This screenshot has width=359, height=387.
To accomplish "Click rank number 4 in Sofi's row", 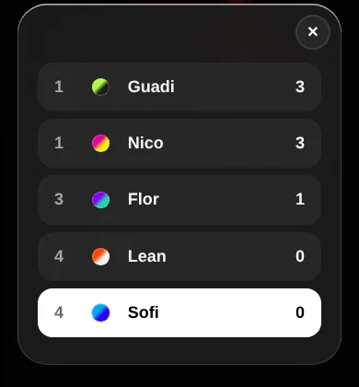I will (x=59, y=312).
